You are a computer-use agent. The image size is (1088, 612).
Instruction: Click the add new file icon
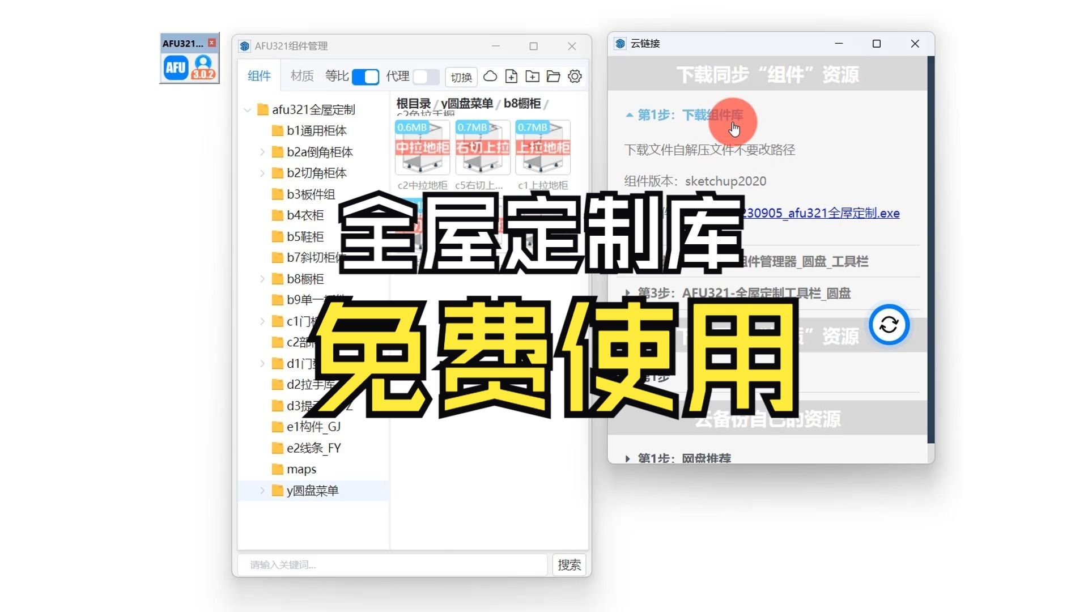[x=511, y=76]
